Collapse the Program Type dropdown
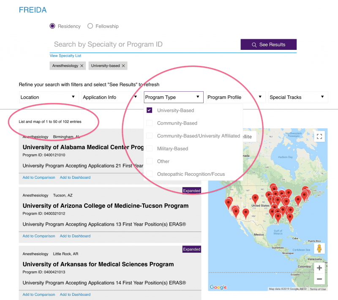Viewport: 338px width, 300px height. 174,97
